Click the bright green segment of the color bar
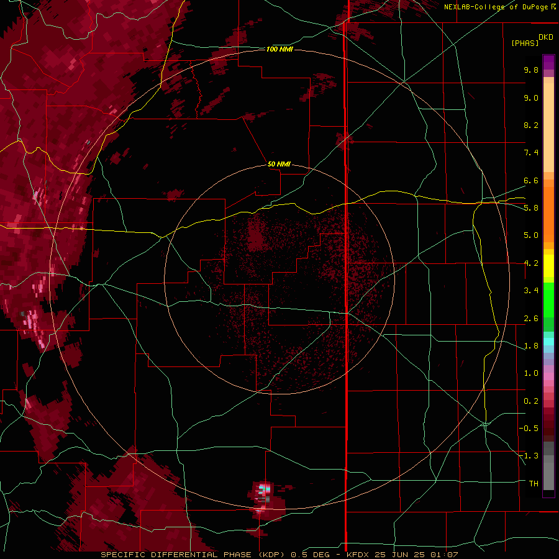 tap(548, 300)
